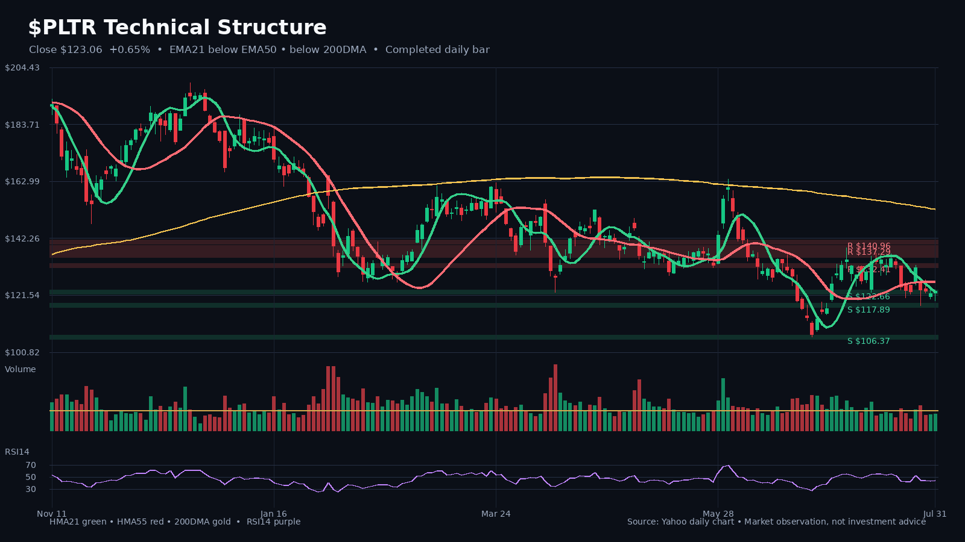Click the "HMA21 green" legend text
The height and width of the screenshot is (542, 965).
pyautogui.click(x=78, y=522)
